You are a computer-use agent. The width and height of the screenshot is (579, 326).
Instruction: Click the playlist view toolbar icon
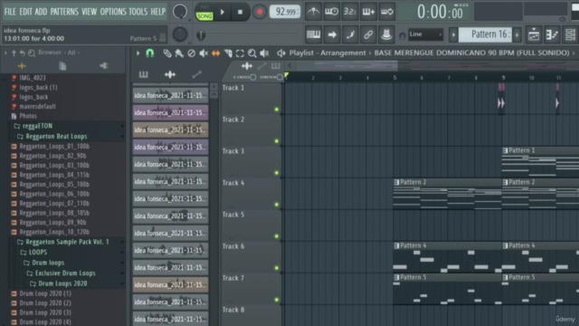pos(534,34)
